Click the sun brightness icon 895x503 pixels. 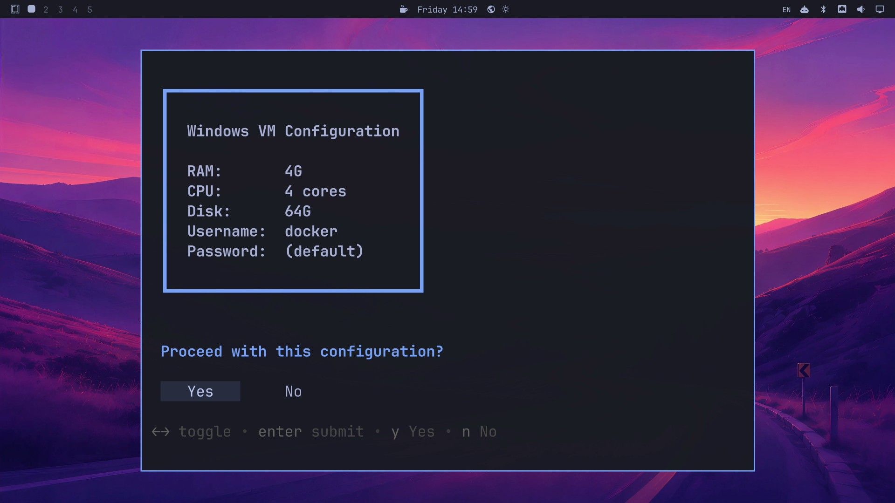pyautogui.click(x=506, y=9)
